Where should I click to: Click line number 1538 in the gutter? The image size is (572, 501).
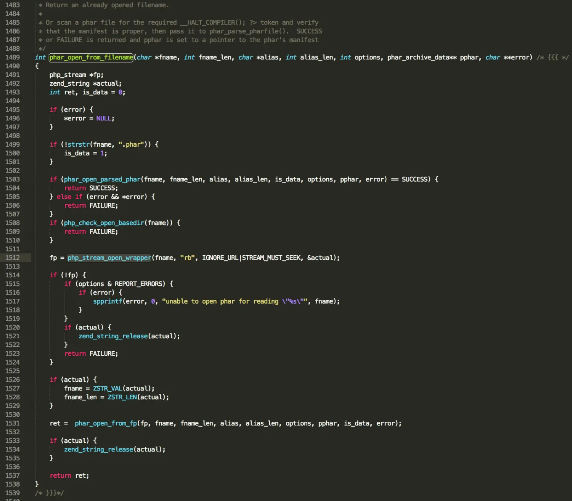pyautogui.click(x=12, y=484)
